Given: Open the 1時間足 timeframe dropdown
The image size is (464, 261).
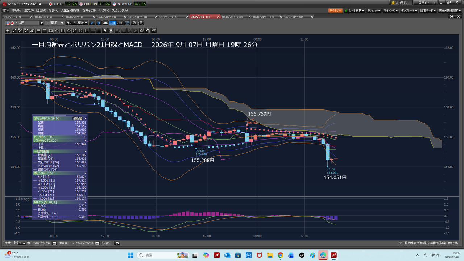Looking at the screenshot, I should click(55, 23).
